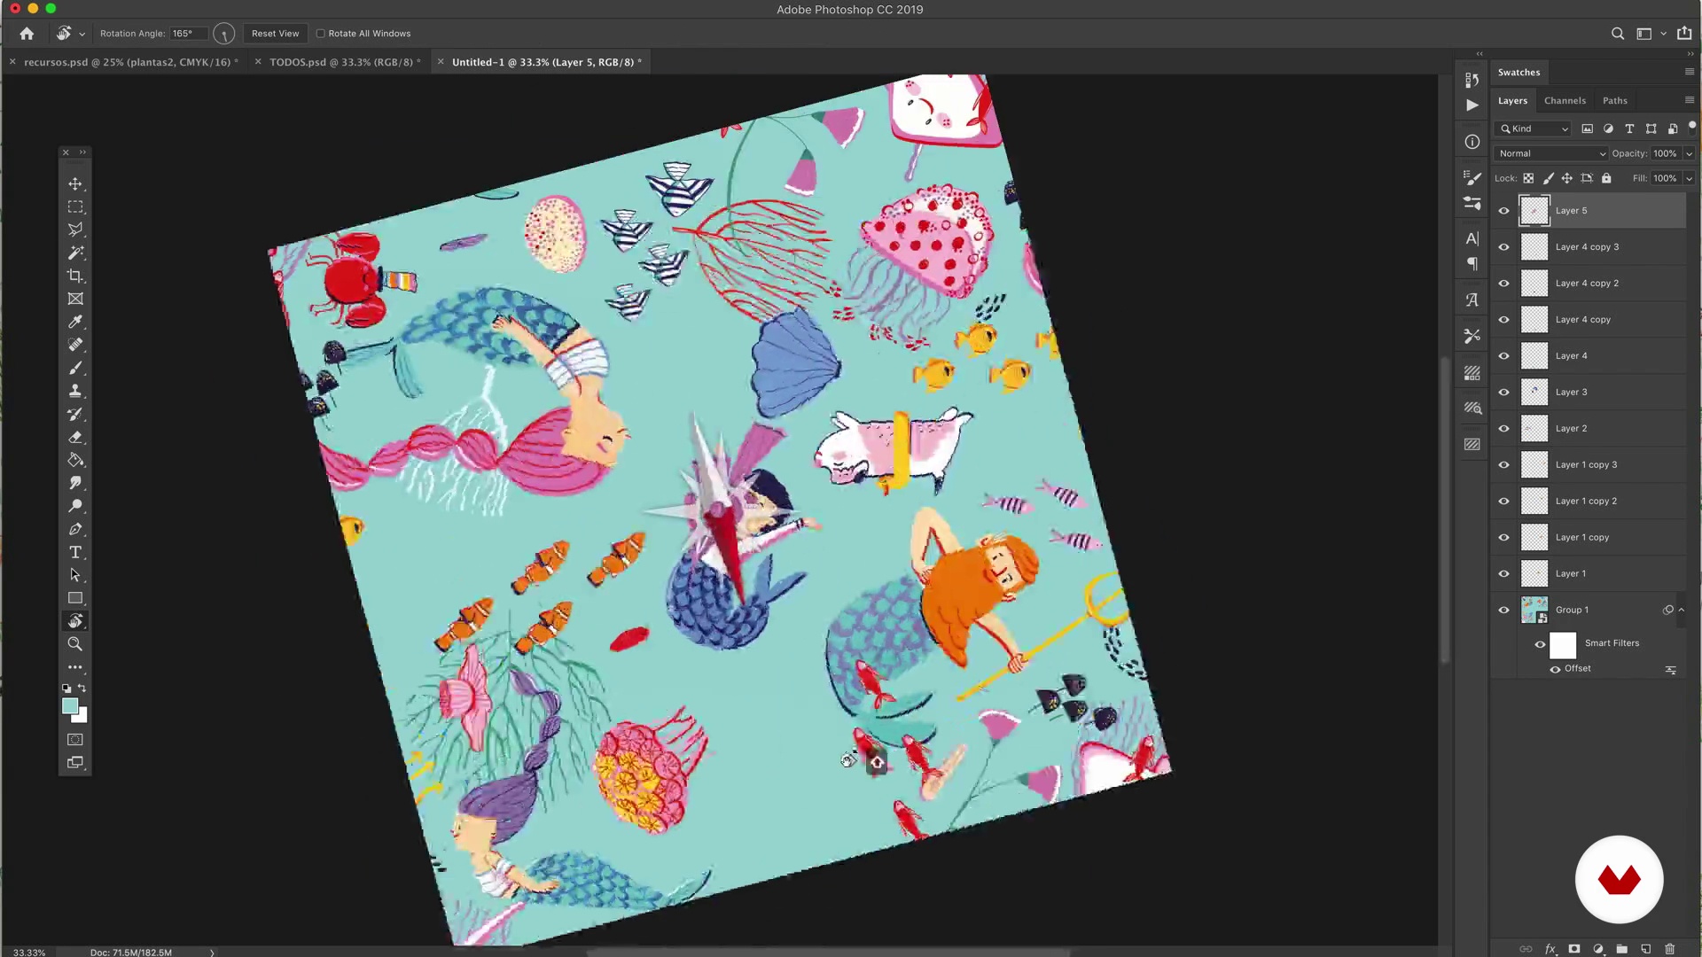Select the Smudge tool

pos(75,483)
